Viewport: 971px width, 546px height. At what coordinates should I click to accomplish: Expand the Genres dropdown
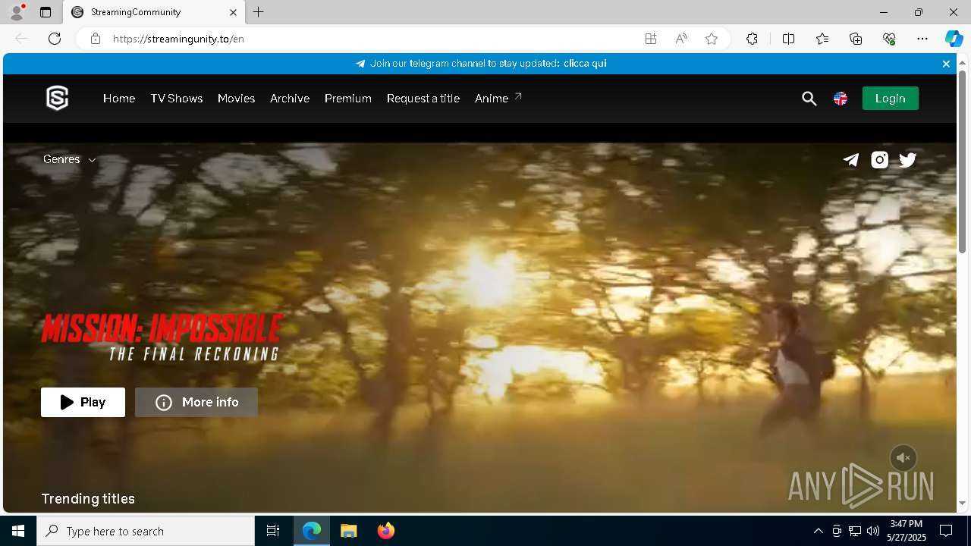[x=70, y=159]
